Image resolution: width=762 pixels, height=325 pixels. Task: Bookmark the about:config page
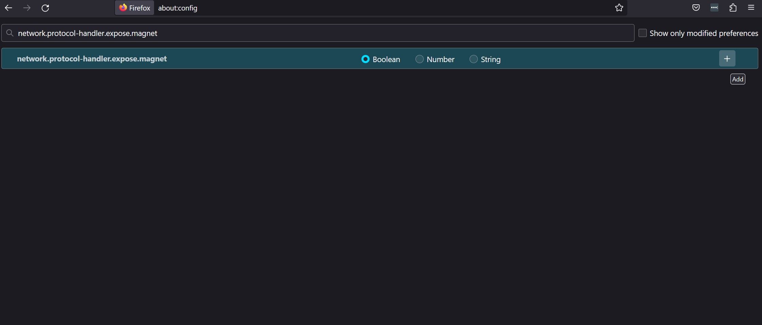point(619,7)
